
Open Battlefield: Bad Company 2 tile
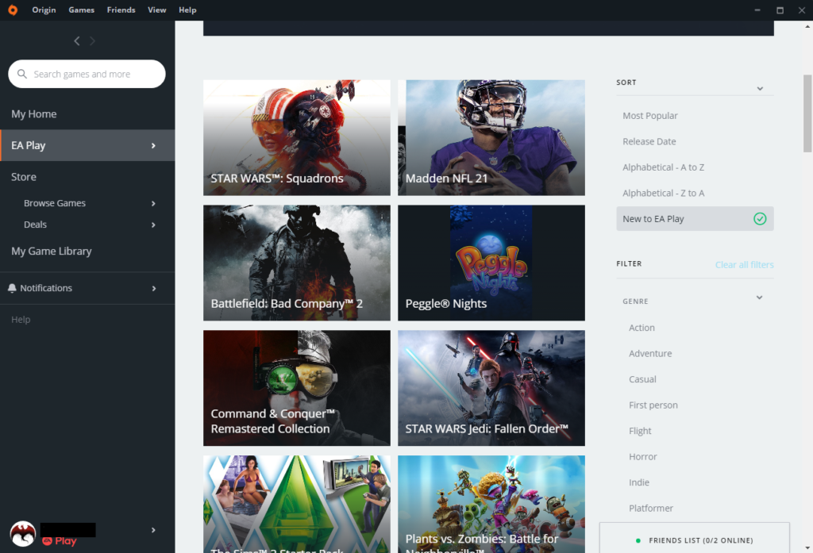297,263
